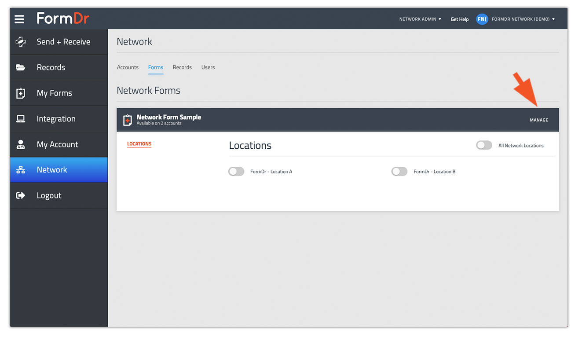Switch to the Accounts tab
This screenshot has height=341, width=582.
click(x=128, y=67)
